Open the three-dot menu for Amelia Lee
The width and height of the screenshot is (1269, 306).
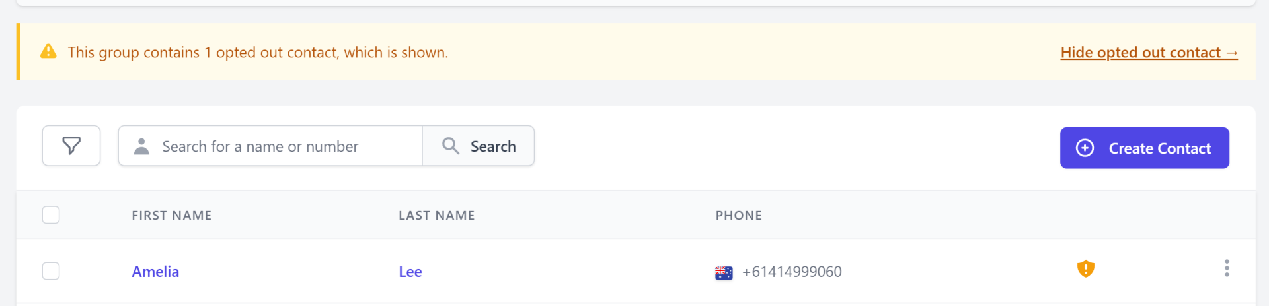pos(1227,268)
